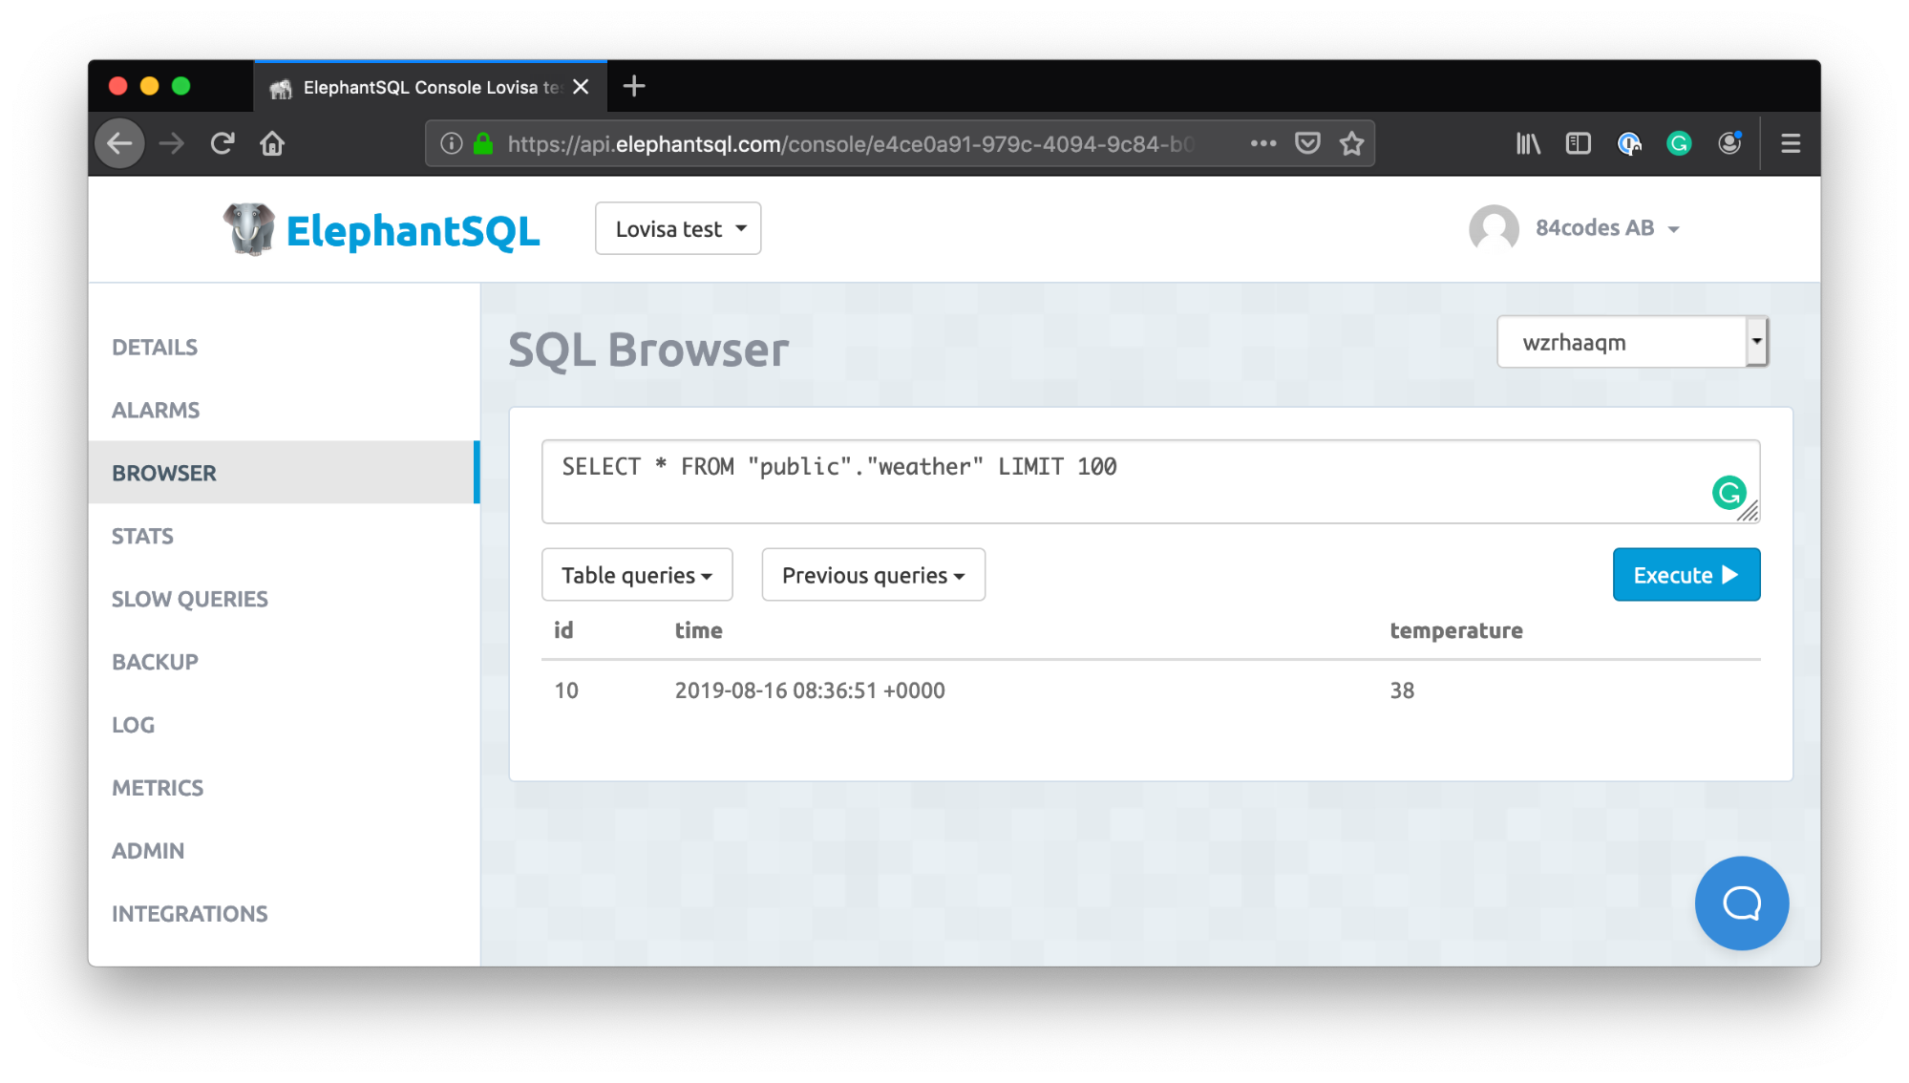Go to browser home page icon
Image resolution: width=1909 pixels, height=1083 pixels.
point(272,143)
